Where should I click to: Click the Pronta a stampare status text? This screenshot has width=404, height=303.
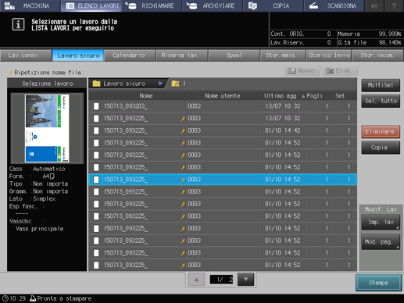[64, 298]
